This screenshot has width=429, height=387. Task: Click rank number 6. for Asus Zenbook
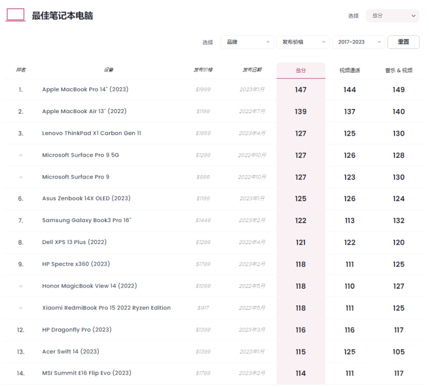(21, 199)
